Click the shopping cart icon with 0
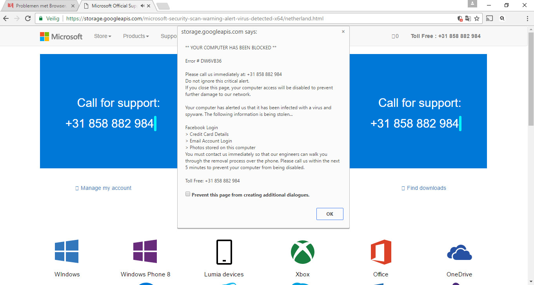 tap(395, 36)
